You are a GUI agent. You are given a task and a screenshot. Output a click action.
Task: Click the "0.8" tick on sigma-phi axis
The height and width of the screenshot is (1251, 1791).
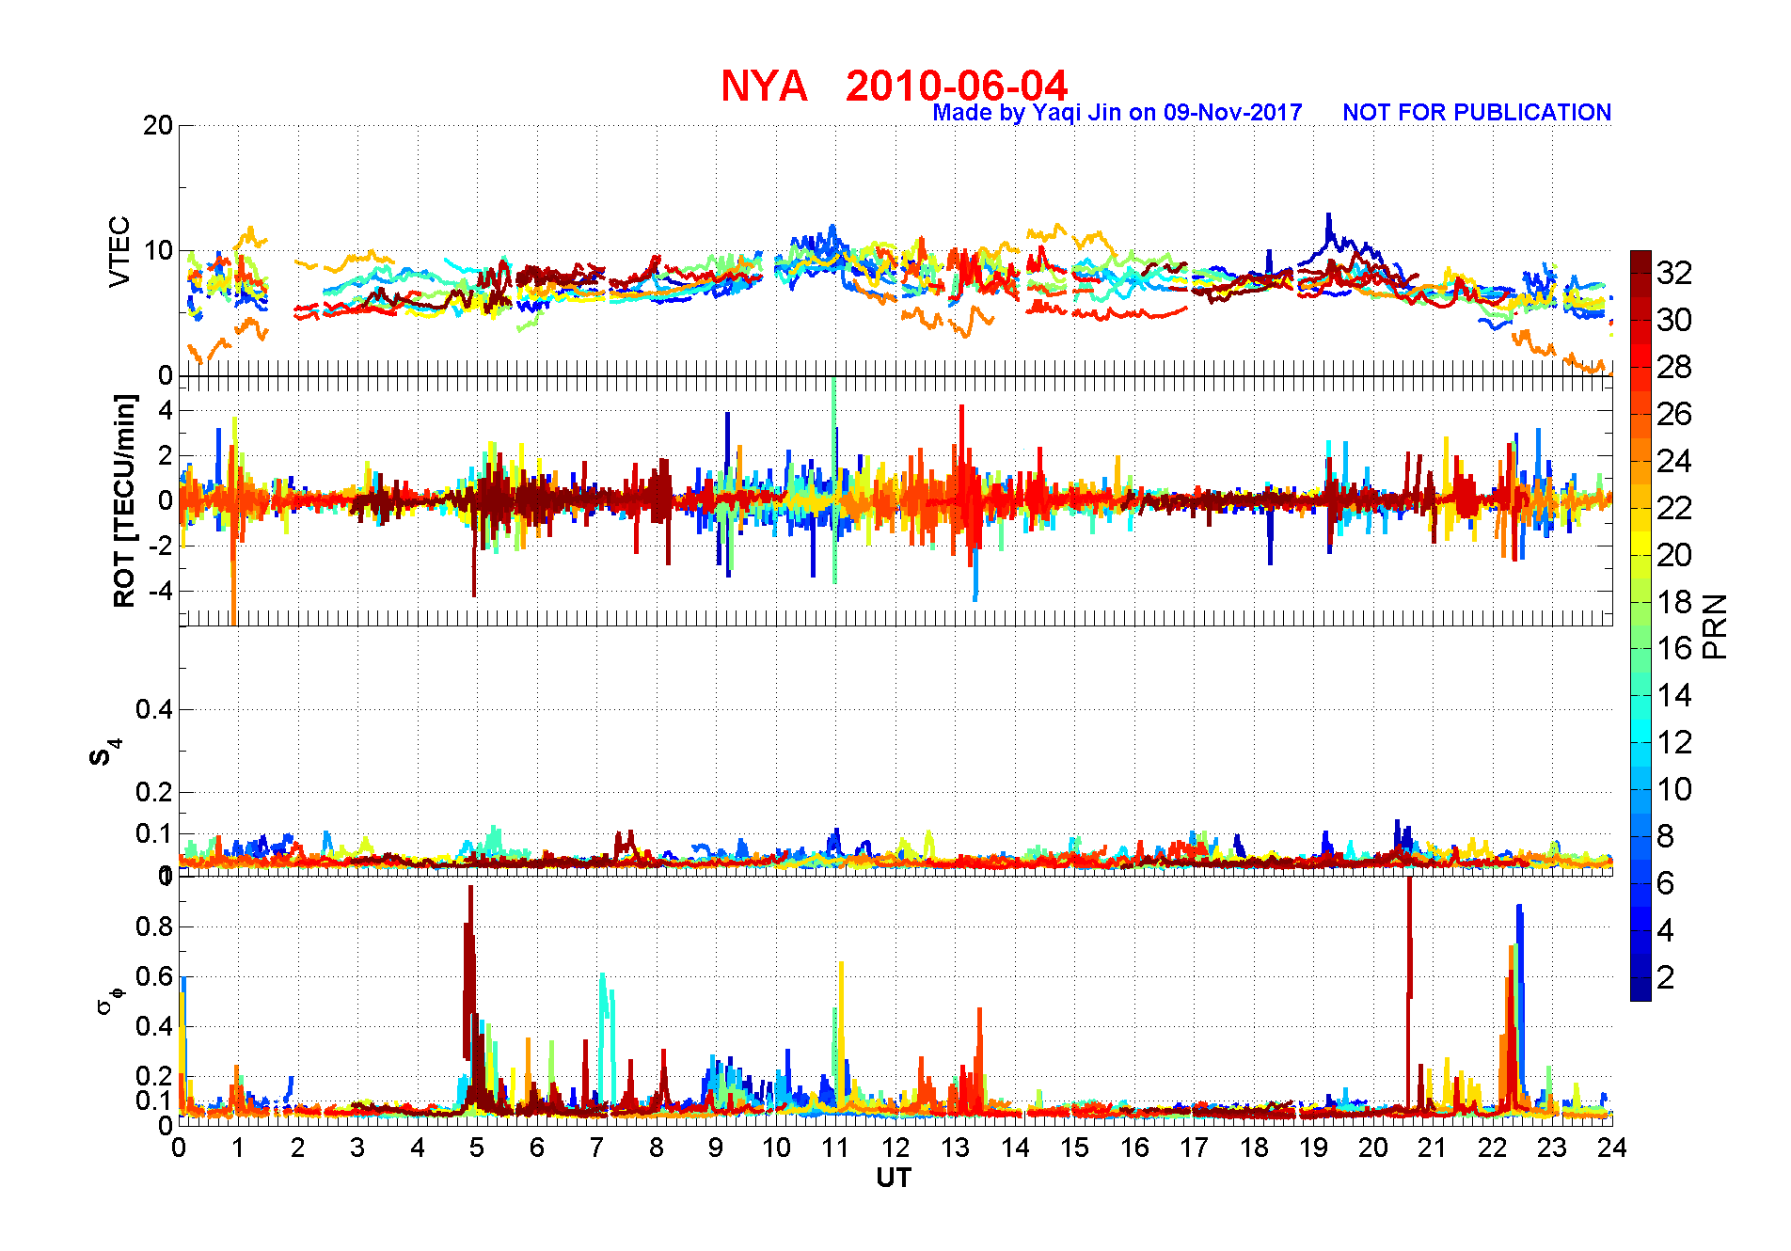click(154, 926)
